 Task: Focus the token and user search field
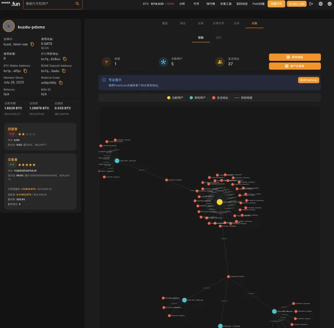click(x=53, y=4)
